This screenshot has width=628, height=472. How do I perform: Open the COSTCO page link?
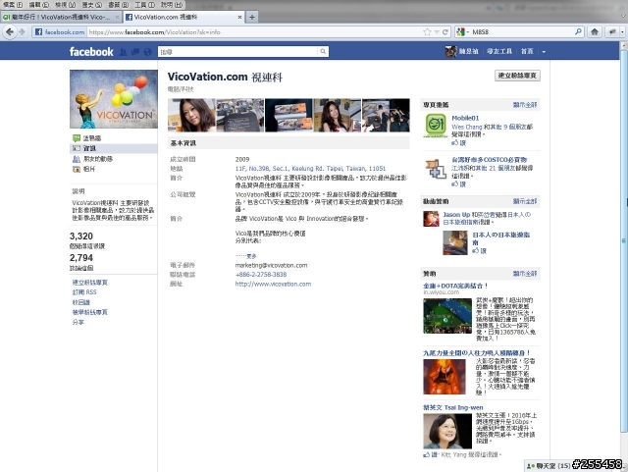coord(489,160)
